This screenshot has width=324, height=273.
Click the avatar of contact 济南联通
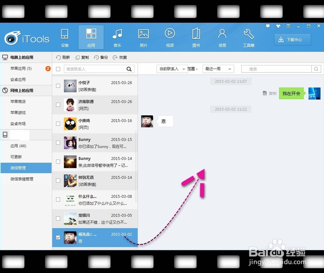click(x=70, y=105)
